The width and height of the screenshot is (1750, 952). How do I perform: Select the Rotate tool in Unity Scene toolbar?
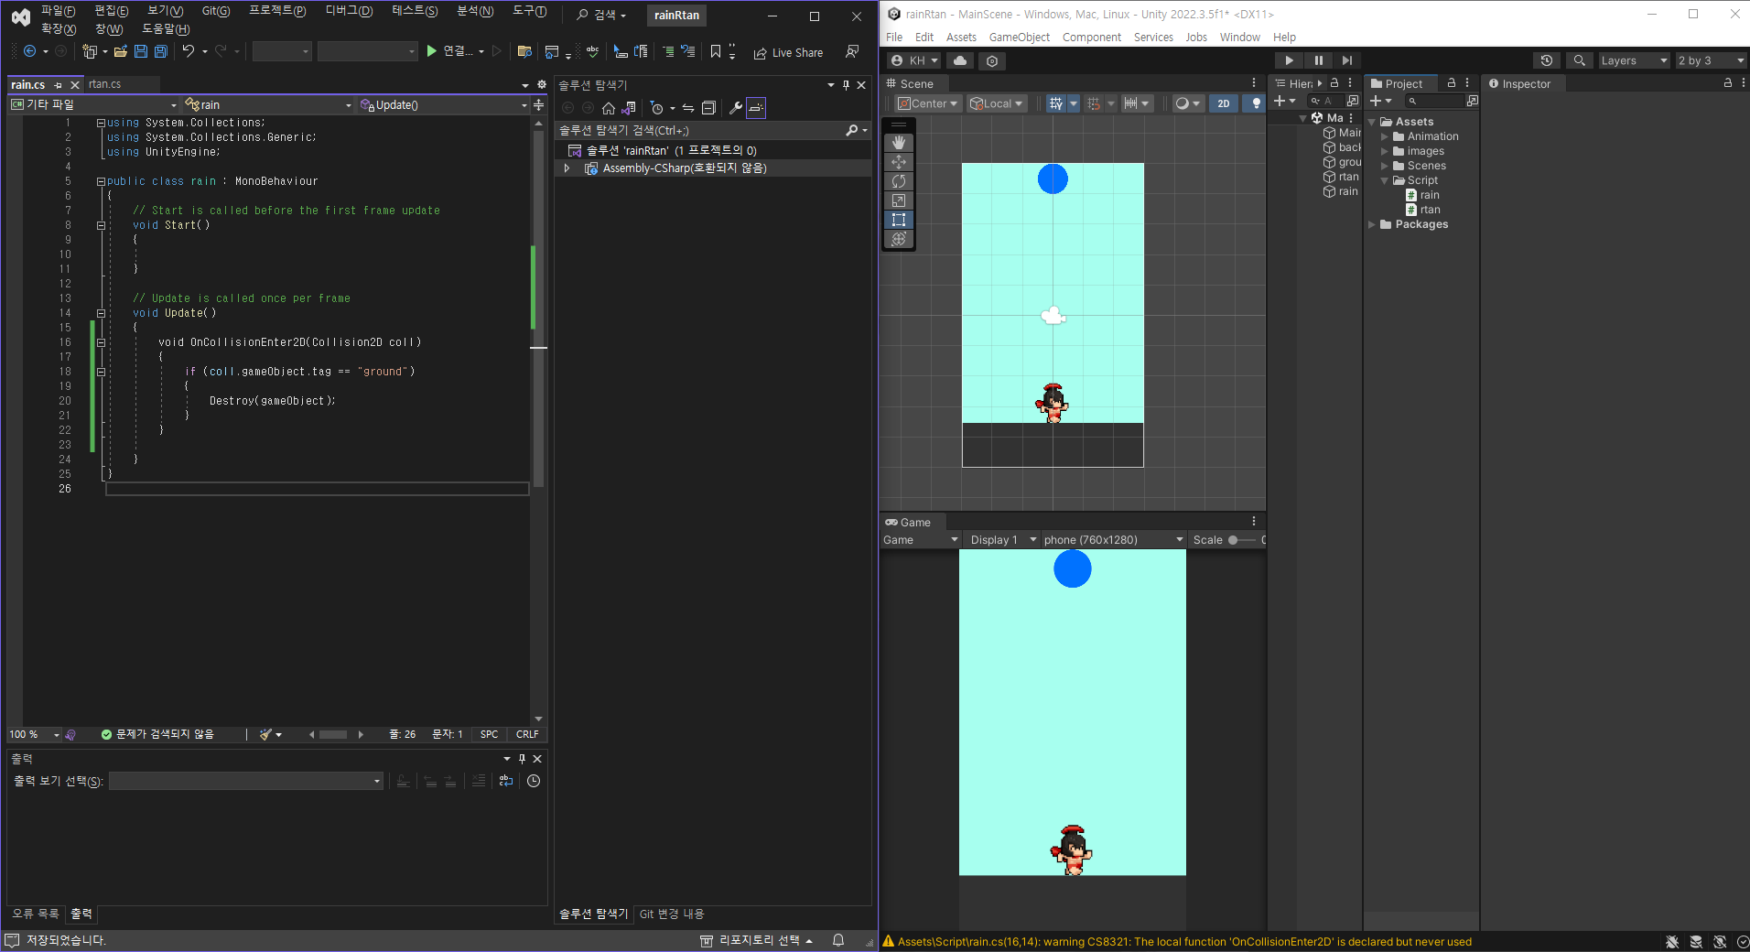(x=899, y=181)
